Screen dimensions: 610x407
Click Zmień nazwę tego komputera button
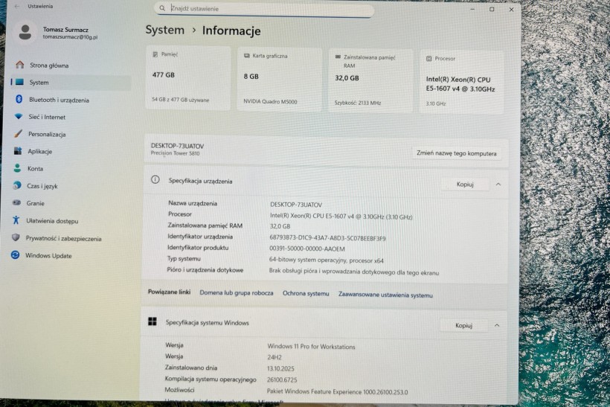[457, 153]
